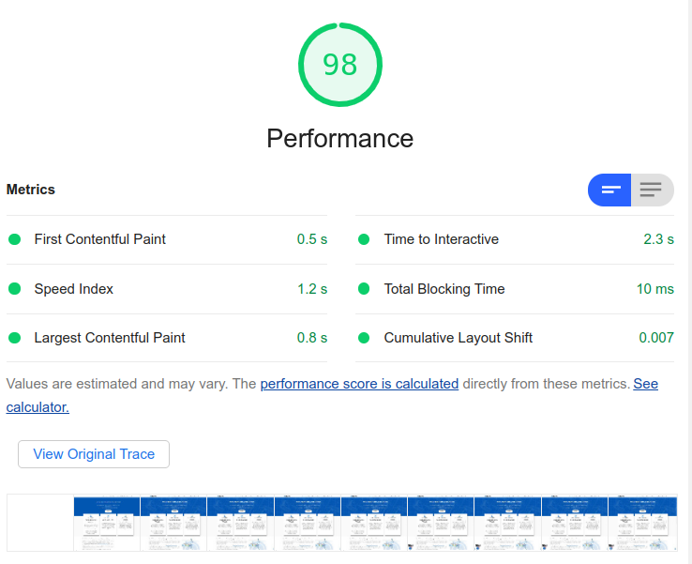Viewport: 692px width, 564px height.
Task: Open the 'performance score is calculated' link
Action: click(359, 384)
